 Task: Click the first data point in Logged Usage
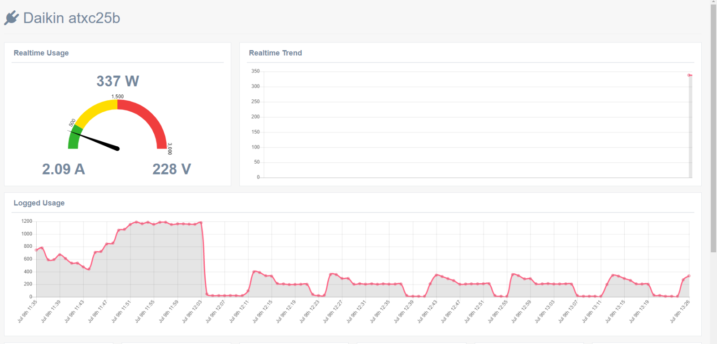36,250
